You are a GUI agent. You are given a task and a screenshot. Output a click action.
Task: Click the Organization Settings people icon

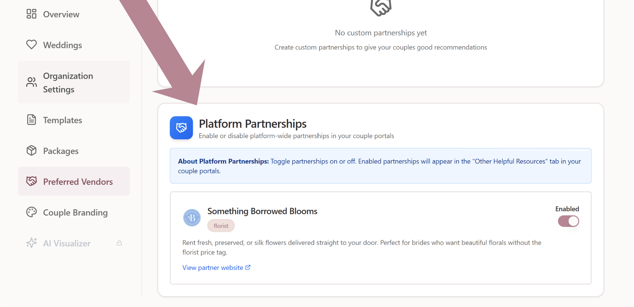(x=31, y=82)
